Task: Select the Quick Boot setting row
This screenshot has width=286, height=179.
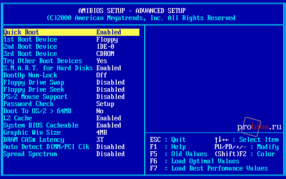Action: point(71,32)
